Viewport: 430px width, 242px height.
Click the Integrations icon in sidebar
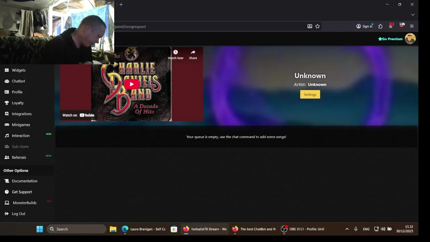7,114
